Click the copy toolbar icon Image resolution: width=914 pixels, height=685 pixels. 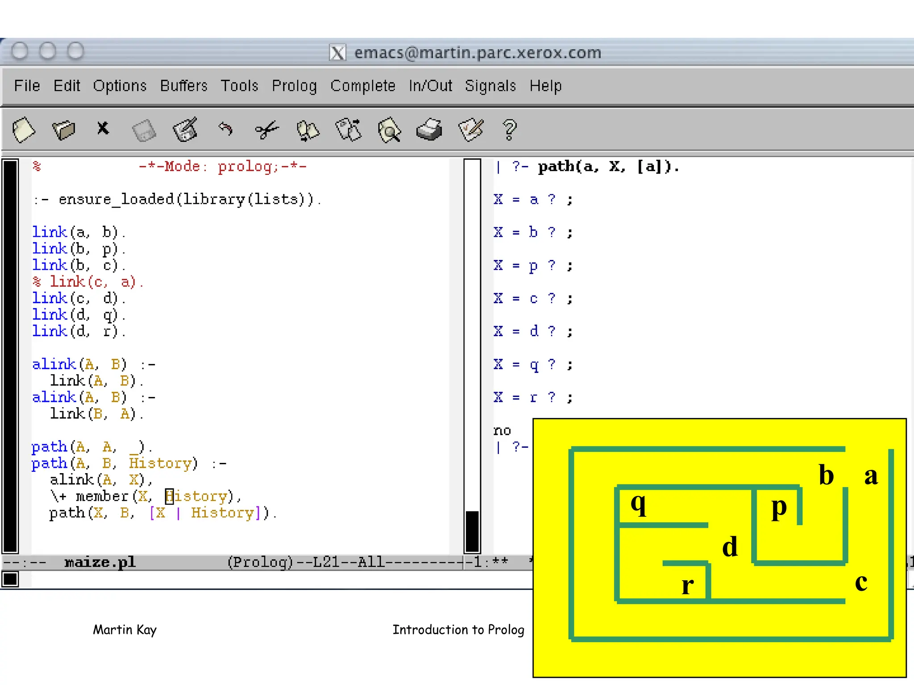point(307,131)
